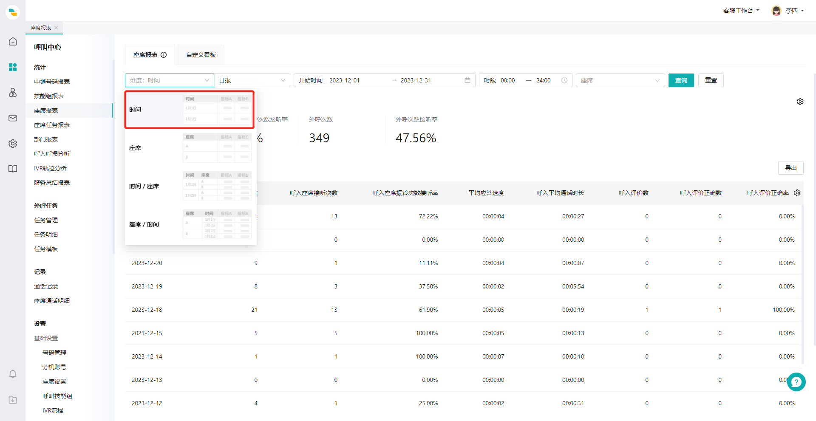Open 任务模板 in sidebar
Screen dimensions: 816x421
click(x=46, y=249)
